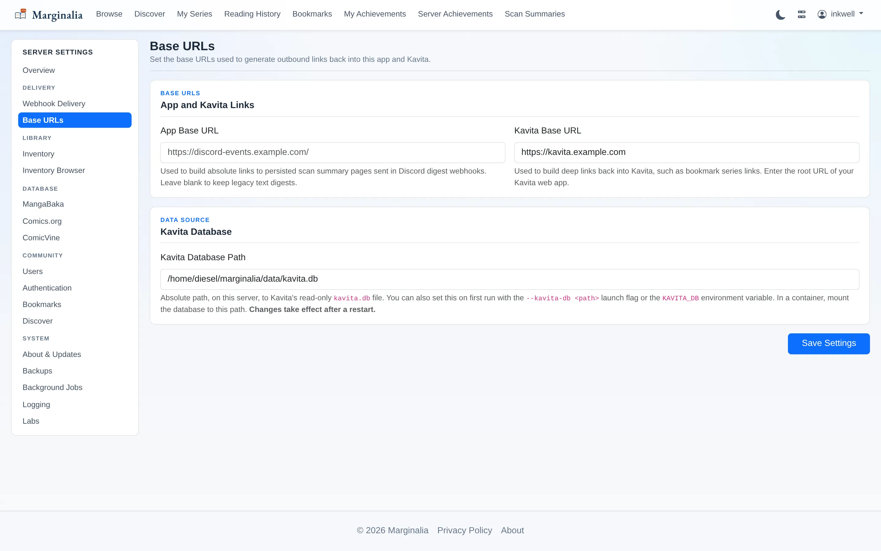Open sidebar Discover community settings
The image size is (881, 551).
tap(75, 321)
